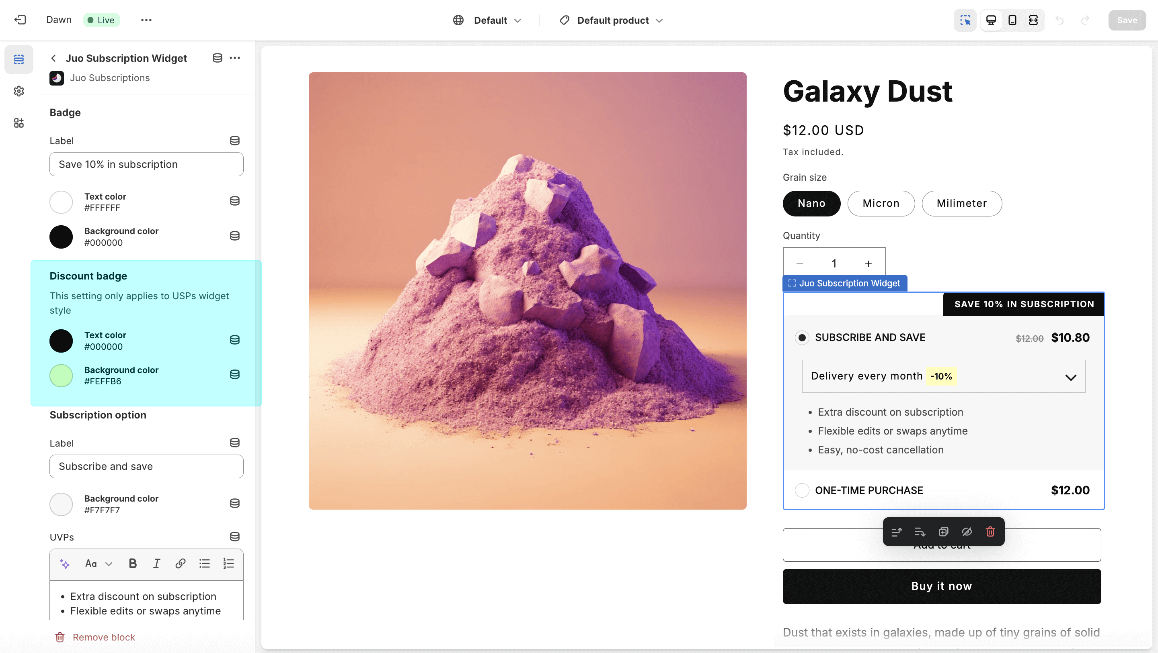This screenshot has height=653, width=1158.
Task: Click the section settings/database icon next to Badge Label
Action: tap(235, 141)
